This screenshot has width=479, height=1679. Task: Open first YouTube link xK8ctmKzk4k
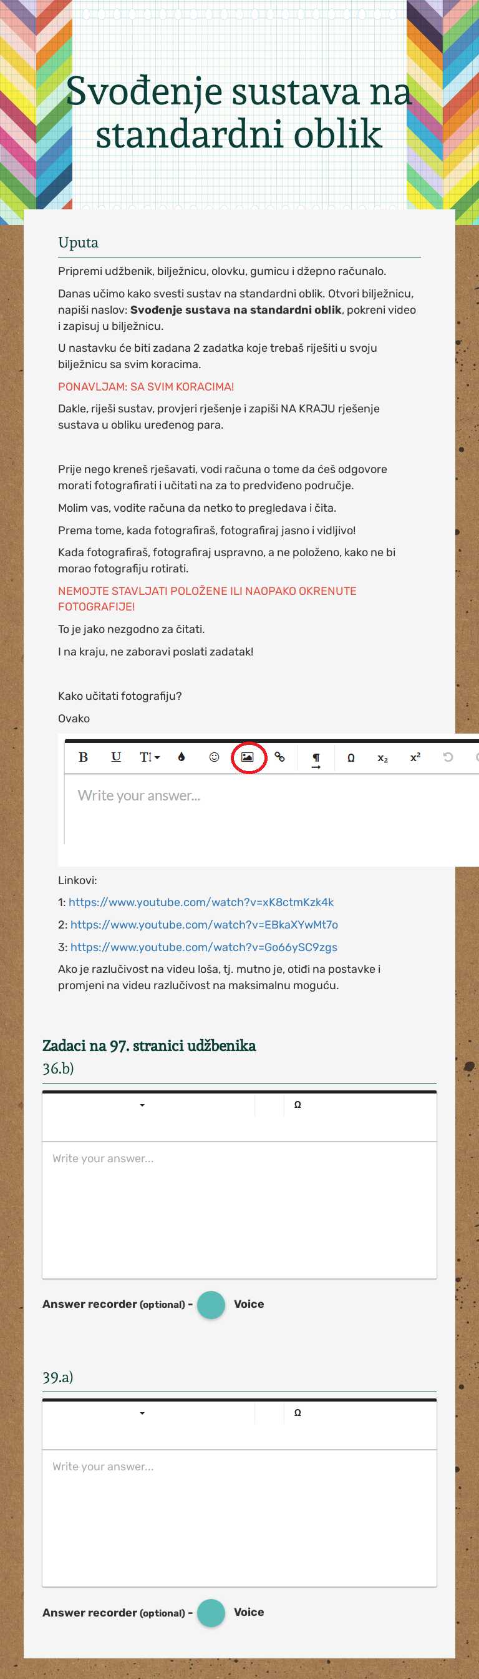[201, 902]
